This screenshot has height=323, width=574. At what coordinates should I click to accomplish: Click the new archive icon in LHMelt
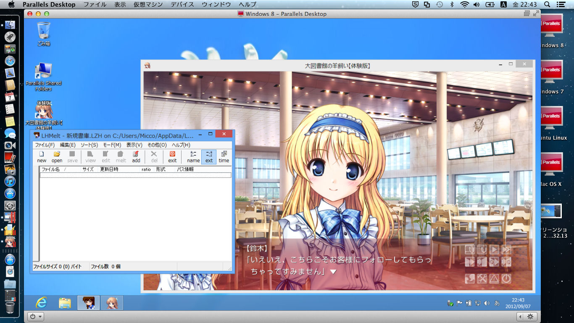pyautogui.click(x=42, y=156)
